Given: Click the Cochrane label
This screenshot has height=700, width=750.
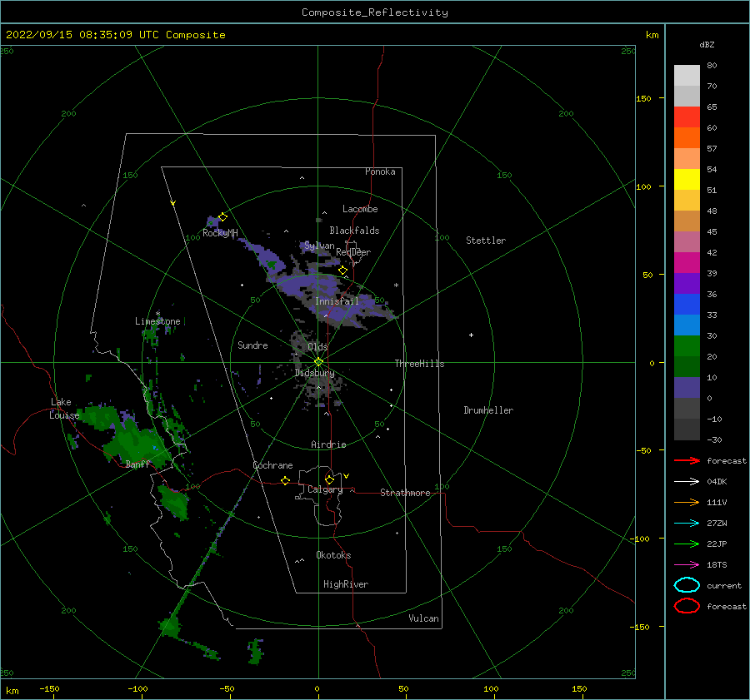Looking at the screenshot, I should [x=272, y=465].
